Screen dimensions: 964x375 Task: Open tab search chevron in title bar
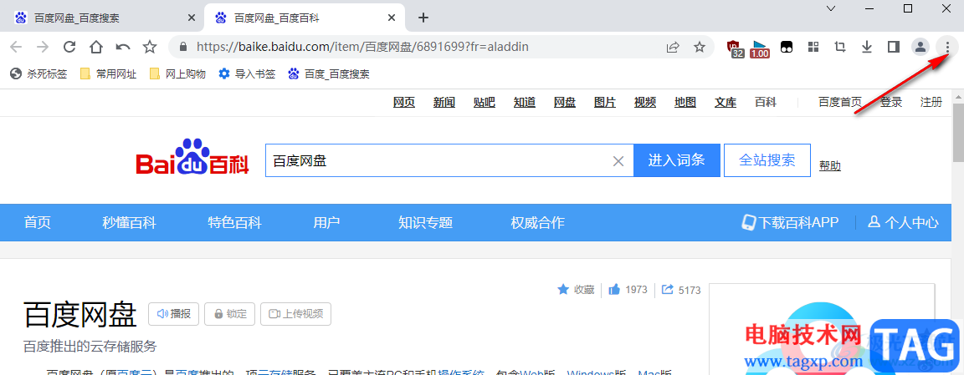[x=831, y=8]
